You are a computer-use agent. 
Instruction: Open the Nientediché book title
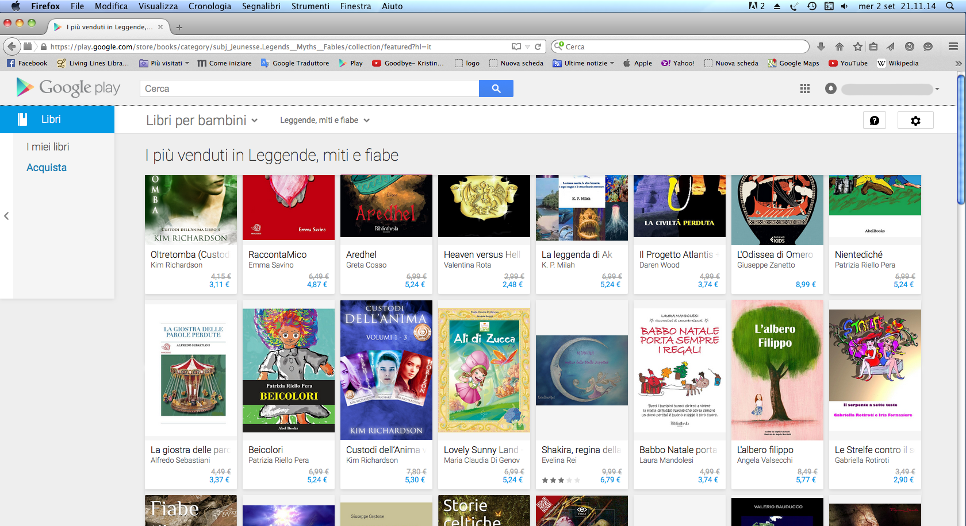[x=858, y=254]
